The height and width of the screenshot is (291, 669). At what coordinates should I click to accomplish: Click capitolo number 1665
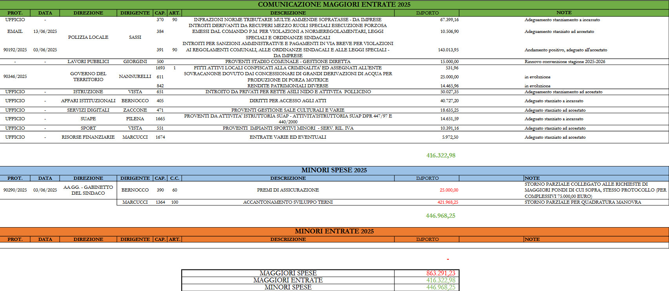(x=160, y=119)
